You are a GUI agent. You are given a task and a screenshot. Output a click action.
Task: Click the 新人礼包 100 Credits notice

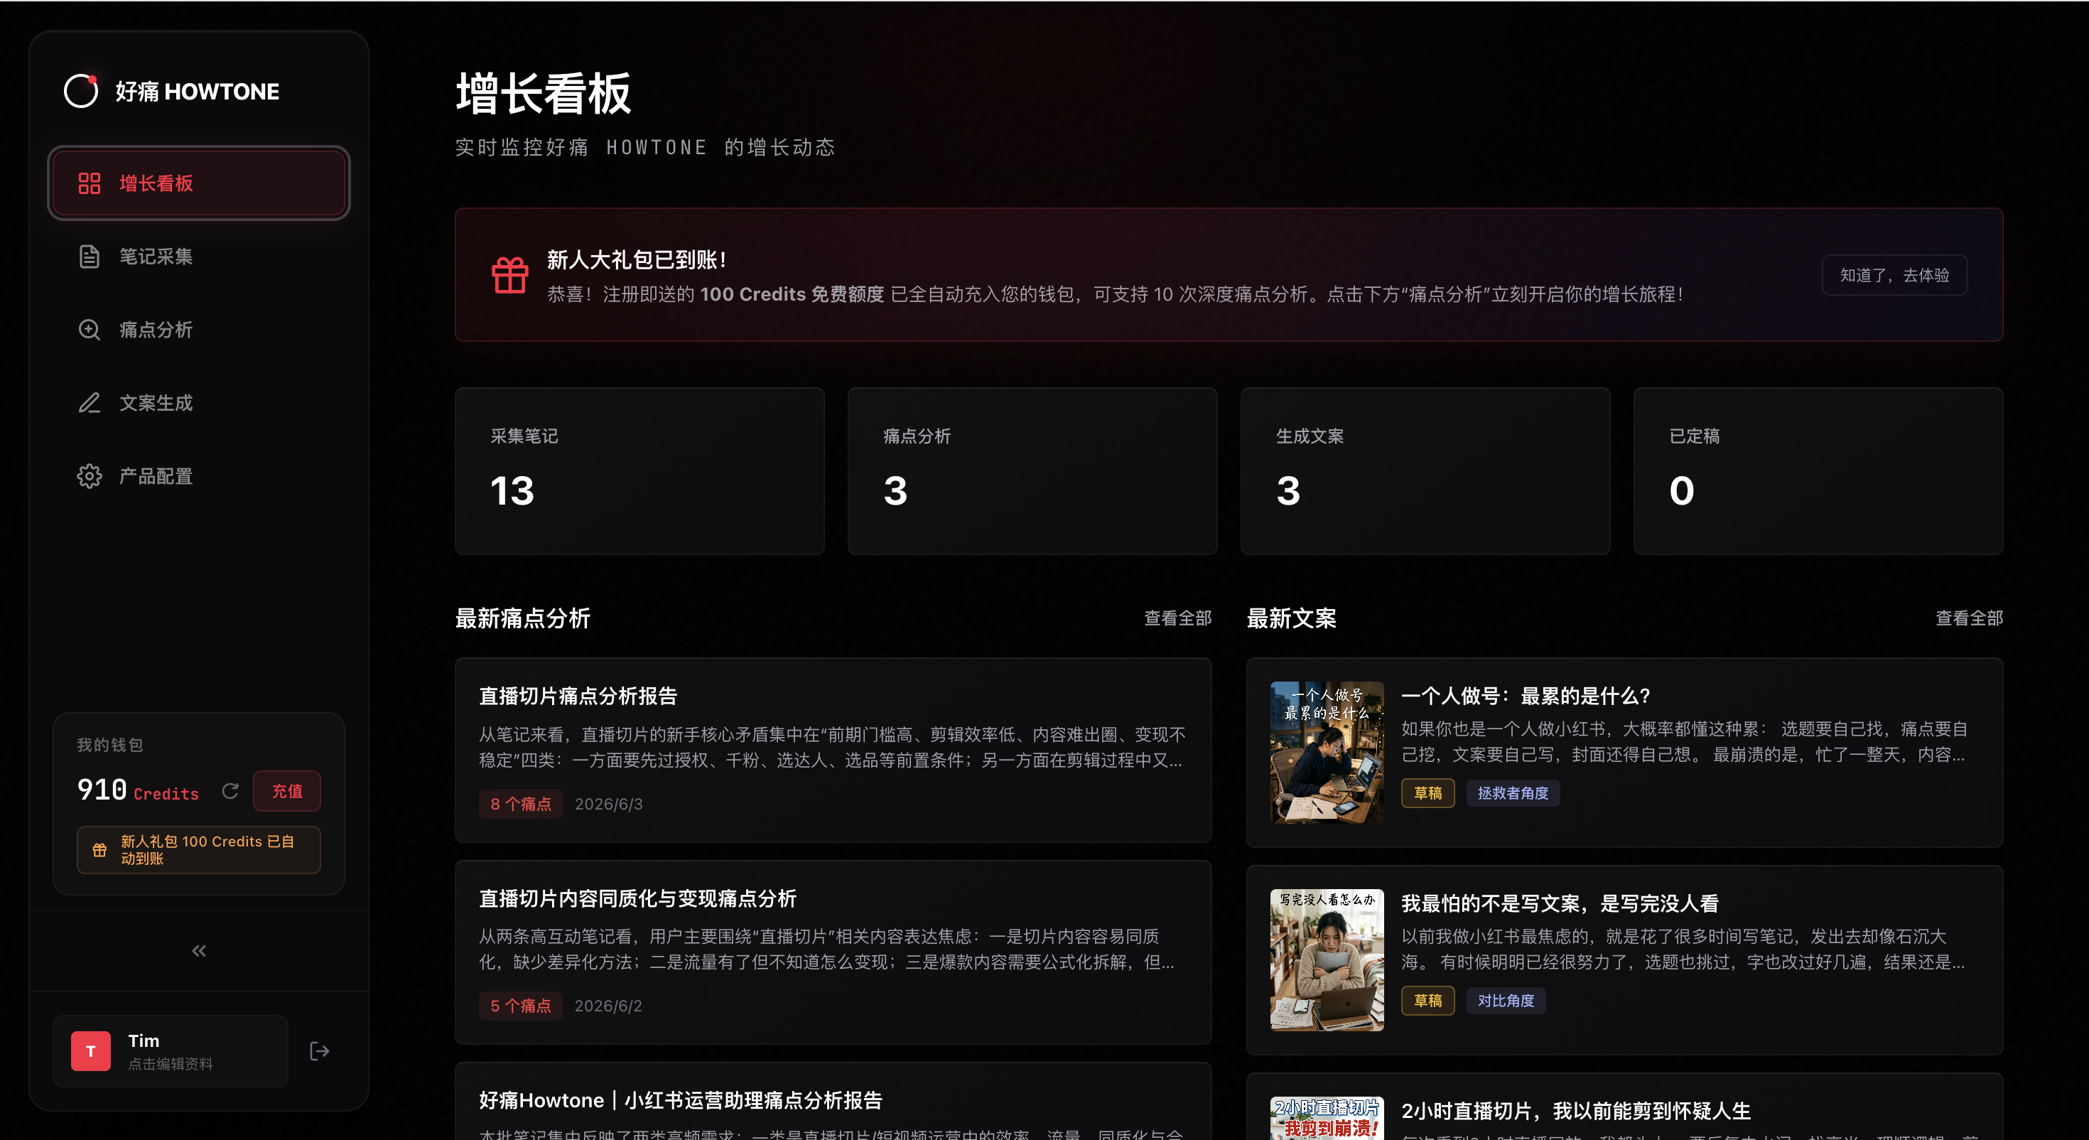[x=199, y=849]
